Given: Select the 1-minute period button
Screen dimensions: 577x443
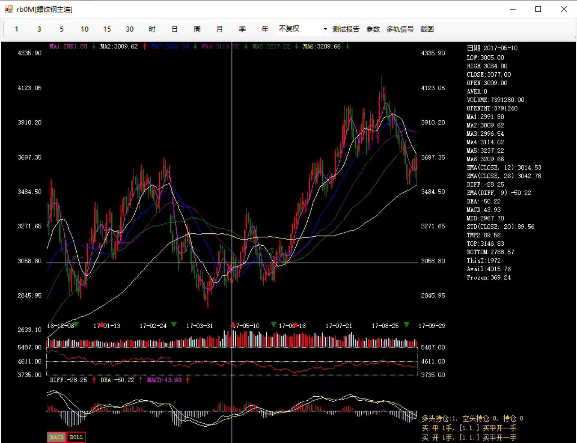Looking at the screenshot, I should [16, 29].
